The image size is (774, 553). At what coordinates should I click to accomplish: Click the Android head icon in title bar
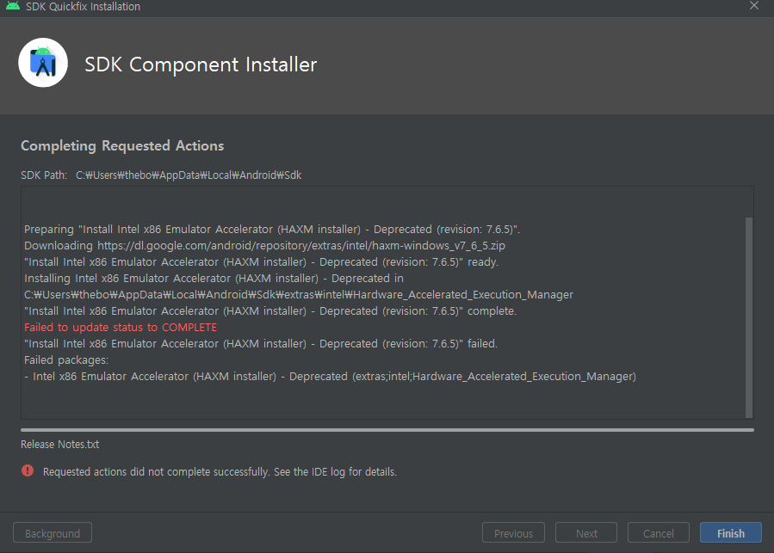[x=13, y=6]
